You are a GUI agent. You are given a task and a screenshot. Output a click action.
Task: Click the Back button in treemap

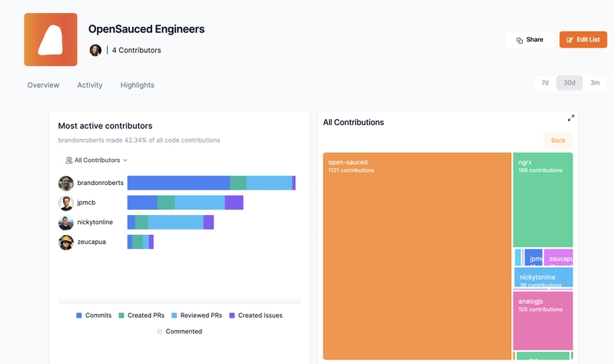click(x=558, y=141)
